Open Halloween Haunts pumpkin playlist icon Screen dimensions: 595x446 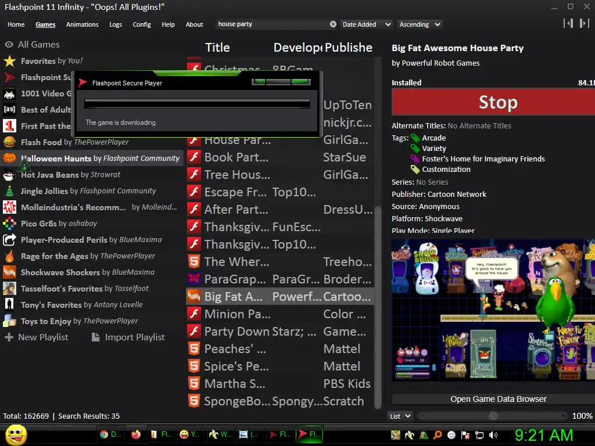pyautogui.click(x=9, y=158)
